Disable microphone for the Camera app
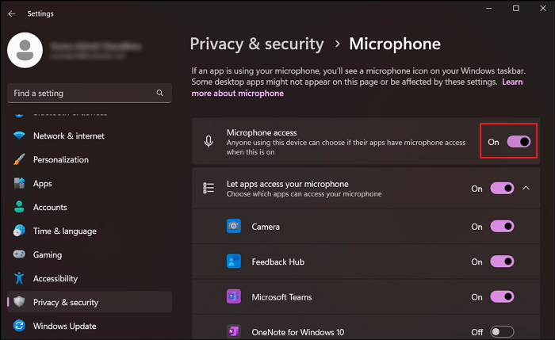 tap(502, 227)
